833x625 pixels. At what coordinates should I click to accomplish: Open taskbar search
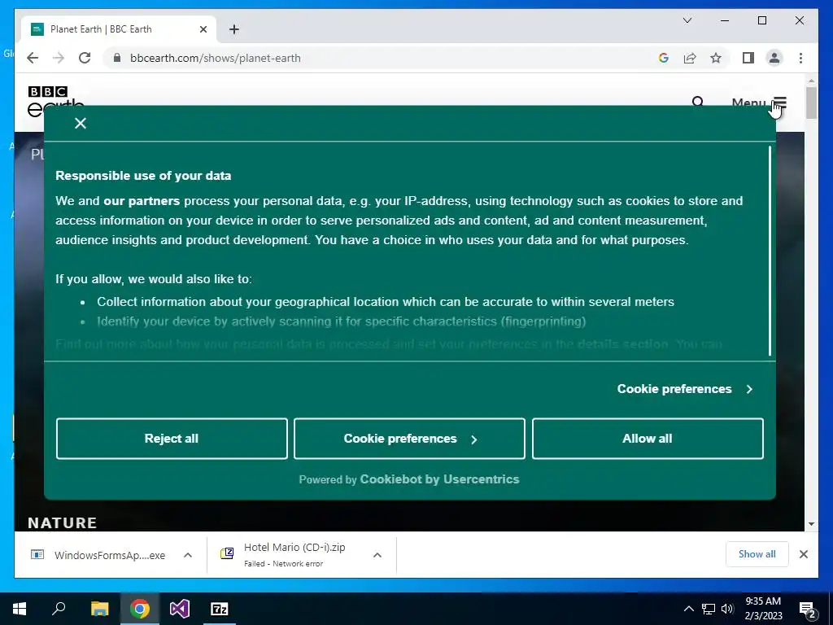tap(59, 609)
